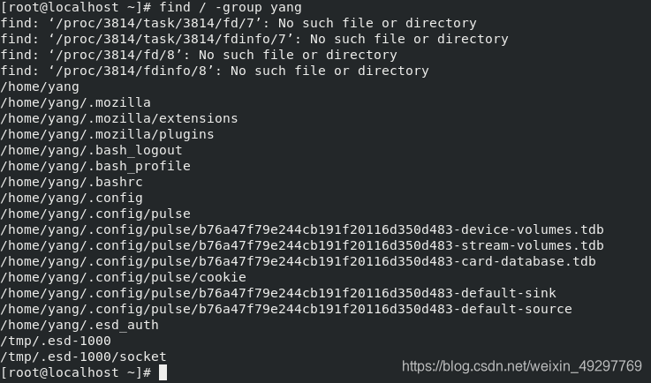Click the '/proc/3814/fd/8' error message
651x383 pixels.
click(199, 55)
